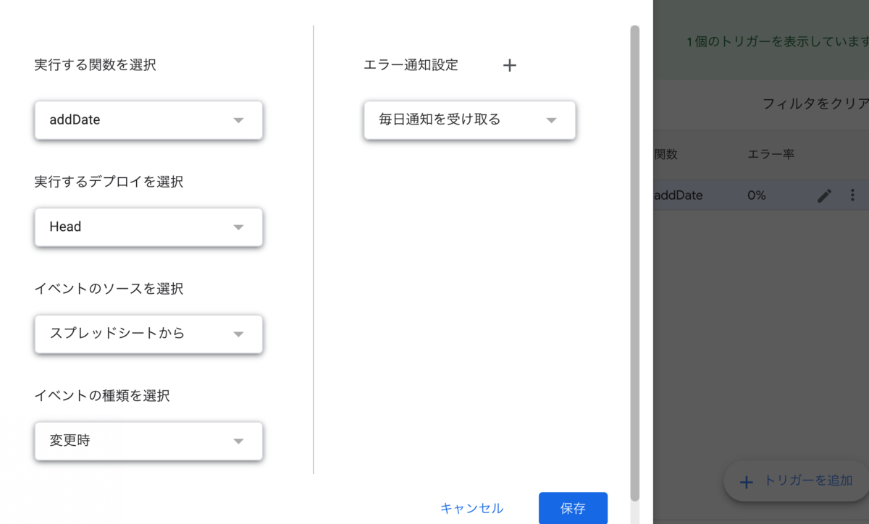Viewport: 869px width, 524px height.
Task: Click the 1個のトリガーを表示しています message
Action: [778, 41]
